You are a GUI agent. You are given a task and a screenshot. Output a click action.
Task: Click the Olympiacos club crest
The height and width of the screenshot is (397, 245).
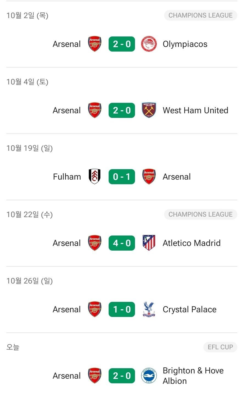tap(149, 44)
